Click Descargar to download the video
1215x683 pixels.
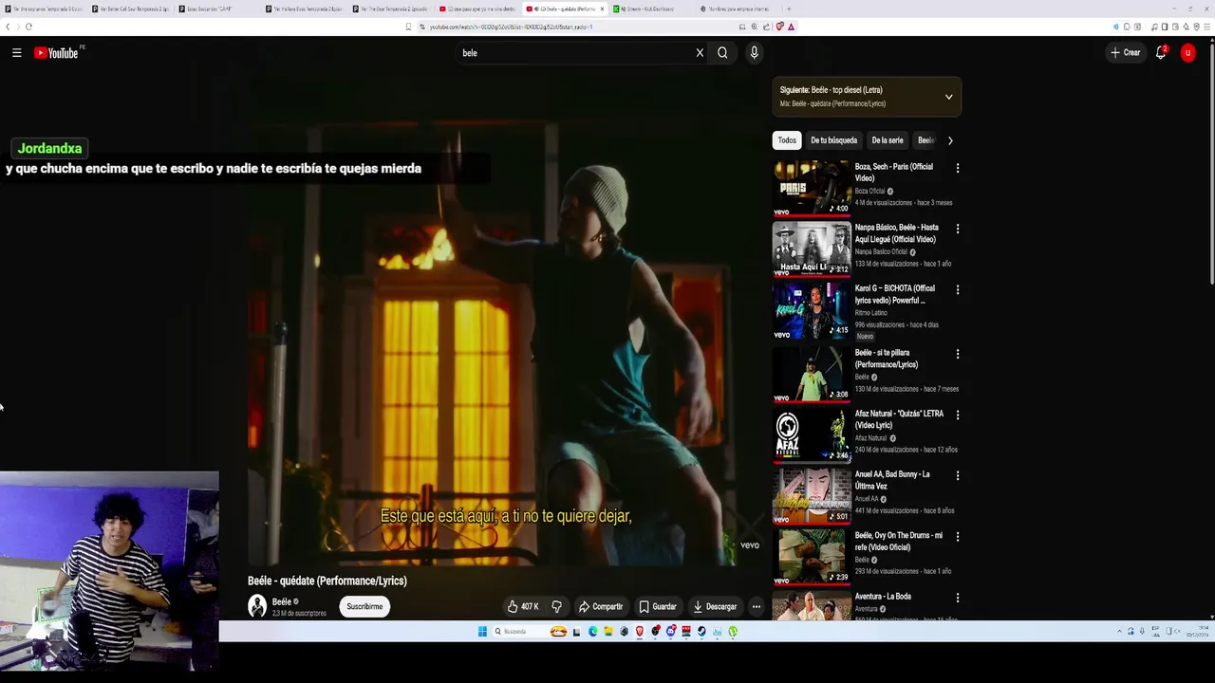point(715,607)
